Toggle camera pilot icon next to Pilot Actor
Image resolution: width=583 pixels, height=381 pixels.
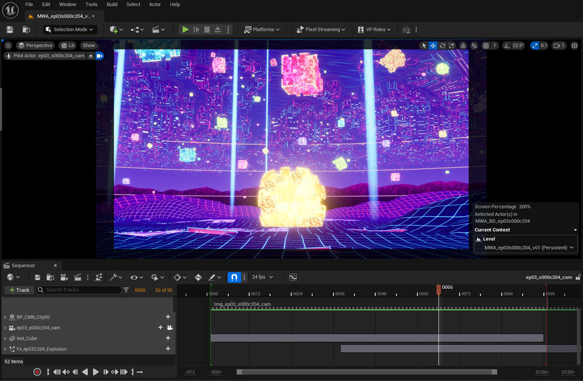[x=100, y=56]
